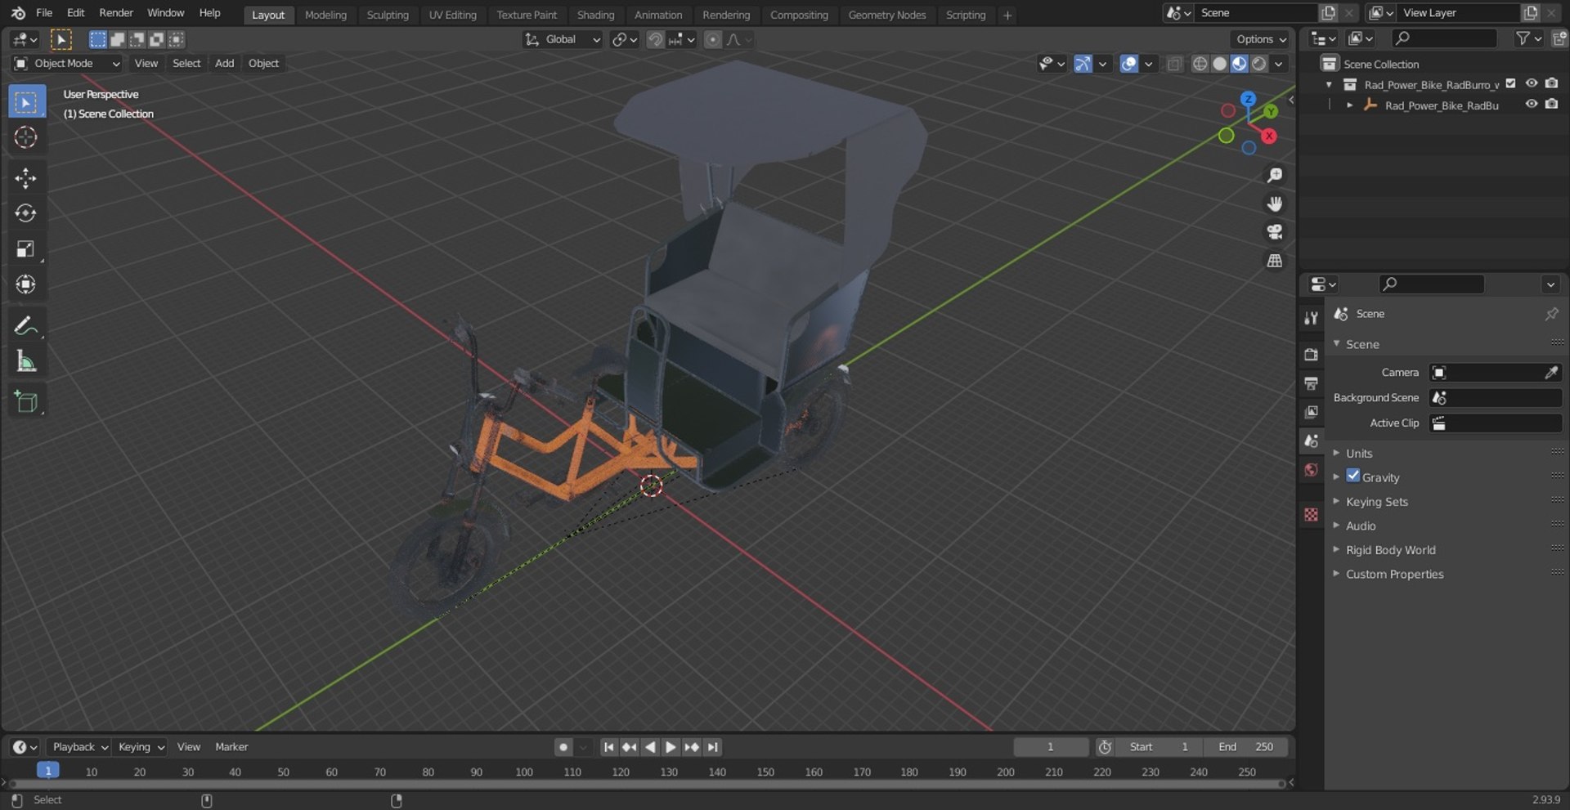
Task: Activate the Transform tool
Action: click(x=26, y=284)
